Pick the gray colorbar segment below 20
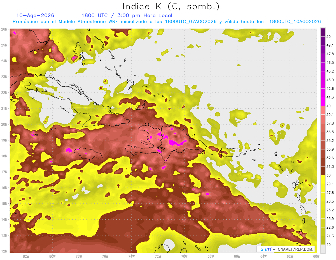Image resolution: width=336 pixels, height=260 pixels. 323,249
